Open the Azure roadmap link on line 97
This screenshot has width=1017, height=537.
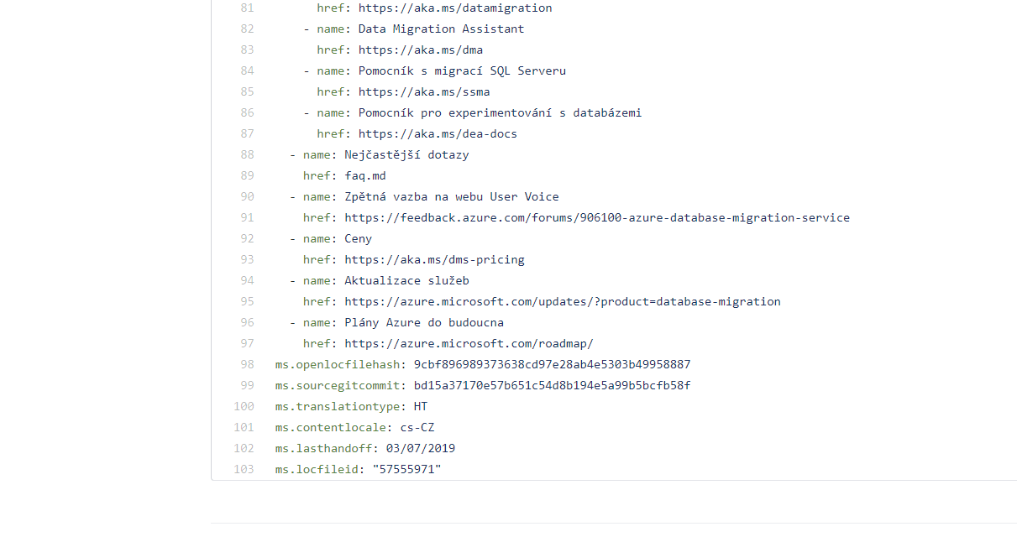click(468, 343)
